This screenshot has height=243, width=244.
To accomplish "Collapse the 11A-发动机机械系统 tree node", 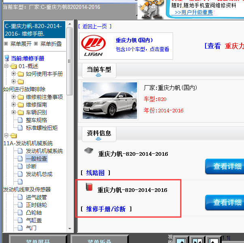I will point(6,135).
